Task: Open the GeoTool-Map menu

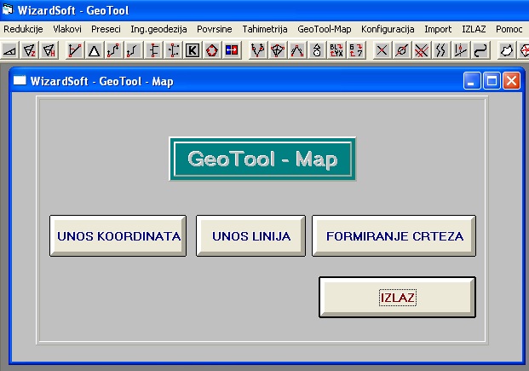Action: [x=325, y=29]
